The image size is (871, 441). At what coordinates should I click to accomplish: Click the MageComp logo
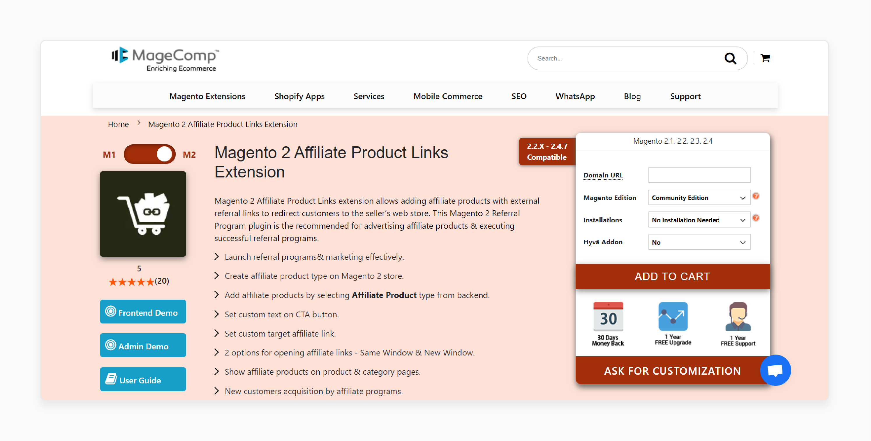pyautogui.click(x=165, y=59)
